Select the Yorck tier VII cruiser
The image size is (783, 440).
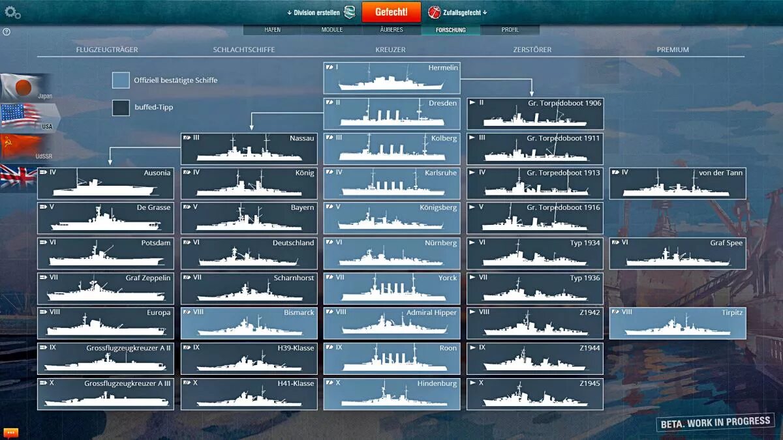391,288
